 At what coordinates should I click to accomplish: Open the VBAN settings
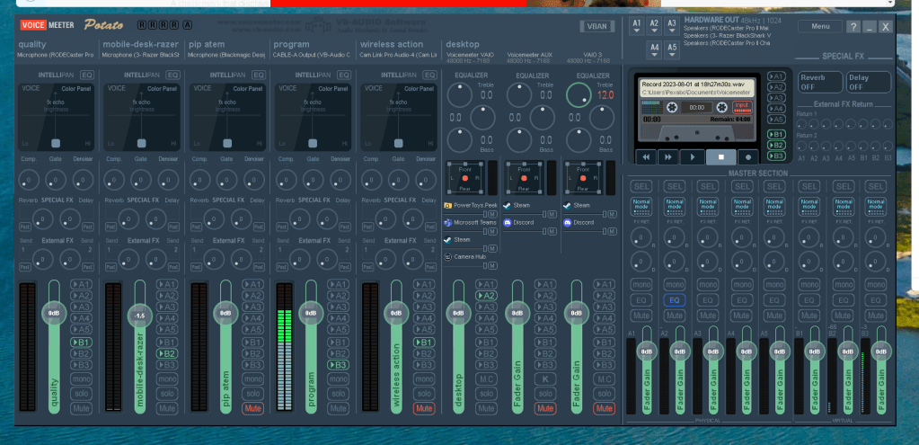pyautogui.click(x=597, y=26)
